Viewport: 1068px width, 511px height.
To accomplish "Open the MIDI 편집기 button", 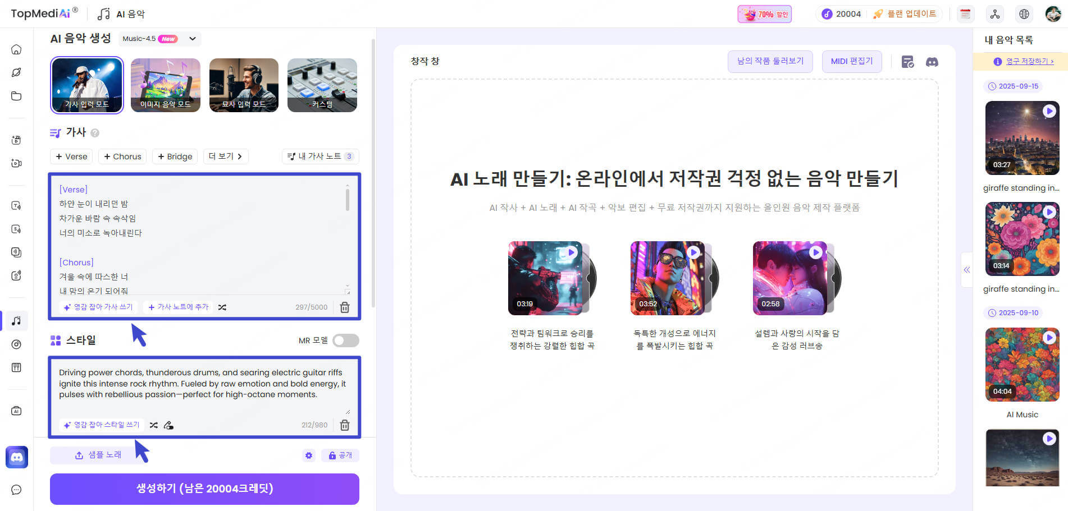I will point(851,61).
